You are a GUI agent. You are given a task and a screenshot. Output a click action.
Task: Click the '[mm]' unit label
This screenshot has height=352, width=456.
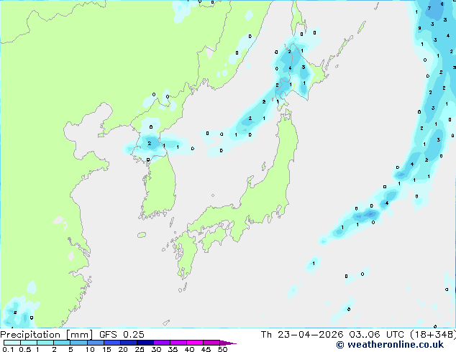pyautogui.click(x=79, y=335)
